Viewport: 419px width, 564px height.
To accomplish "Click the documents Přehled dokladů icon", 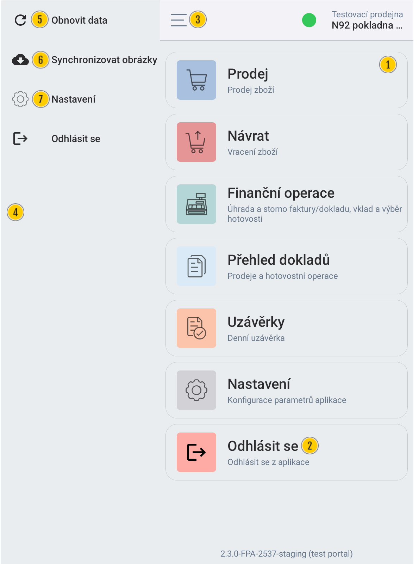I will tap(196, 266).
